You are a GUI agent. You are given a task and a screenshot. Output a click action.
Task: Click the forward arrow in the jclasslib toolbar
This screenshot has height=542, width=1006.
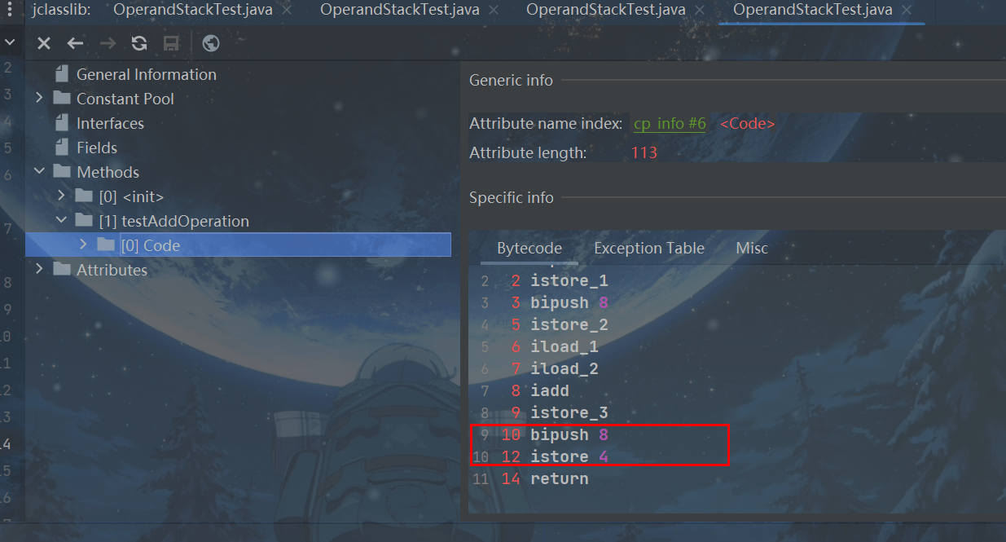pyautogui.click(x=108, y=44)
